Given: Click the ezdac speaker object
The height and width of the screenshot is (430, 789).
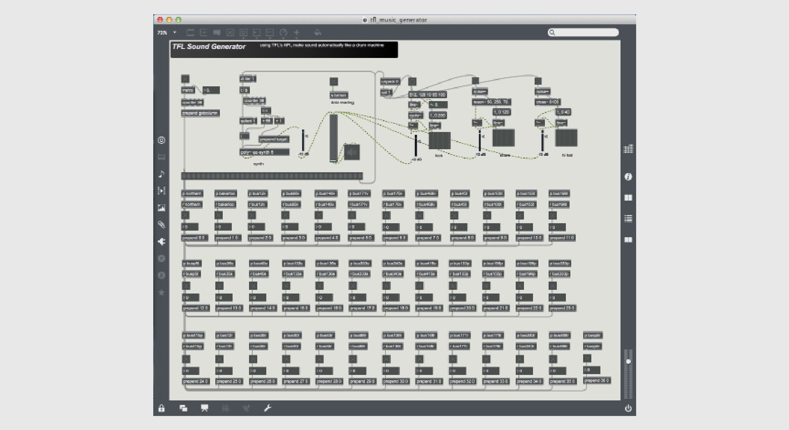Looking at the screenshot, I should pyautogui.click(x=352, y=152).
